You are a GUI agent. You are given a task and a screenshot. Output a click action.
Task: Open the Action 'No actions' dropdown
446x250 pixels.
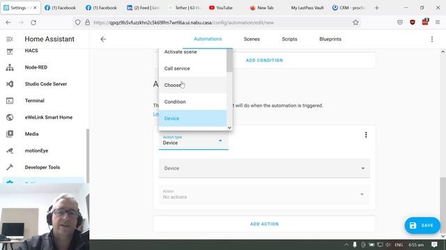pos(264,194)
